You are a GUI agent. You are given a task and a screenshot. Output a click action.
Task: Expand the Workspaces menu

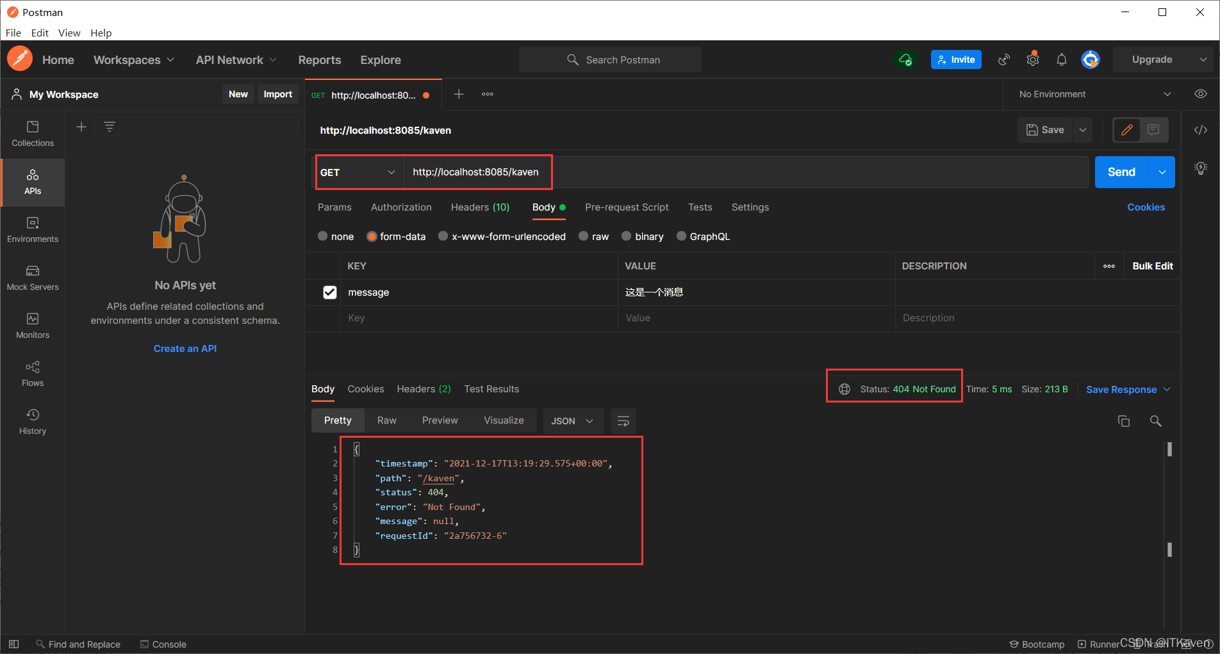[134, 60]
